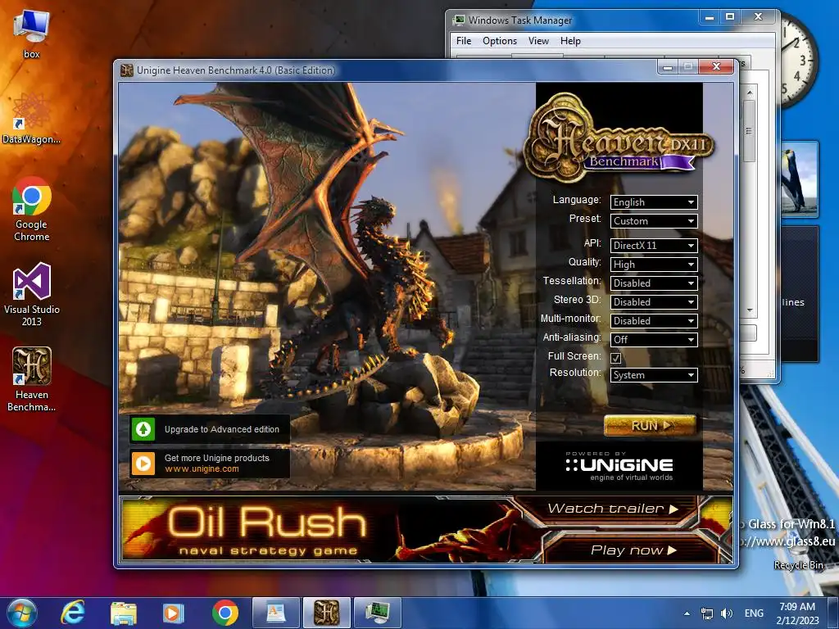Open the Anti-aliasing dropdown set to Off
The image size is (839, 629).
(654, 340)
